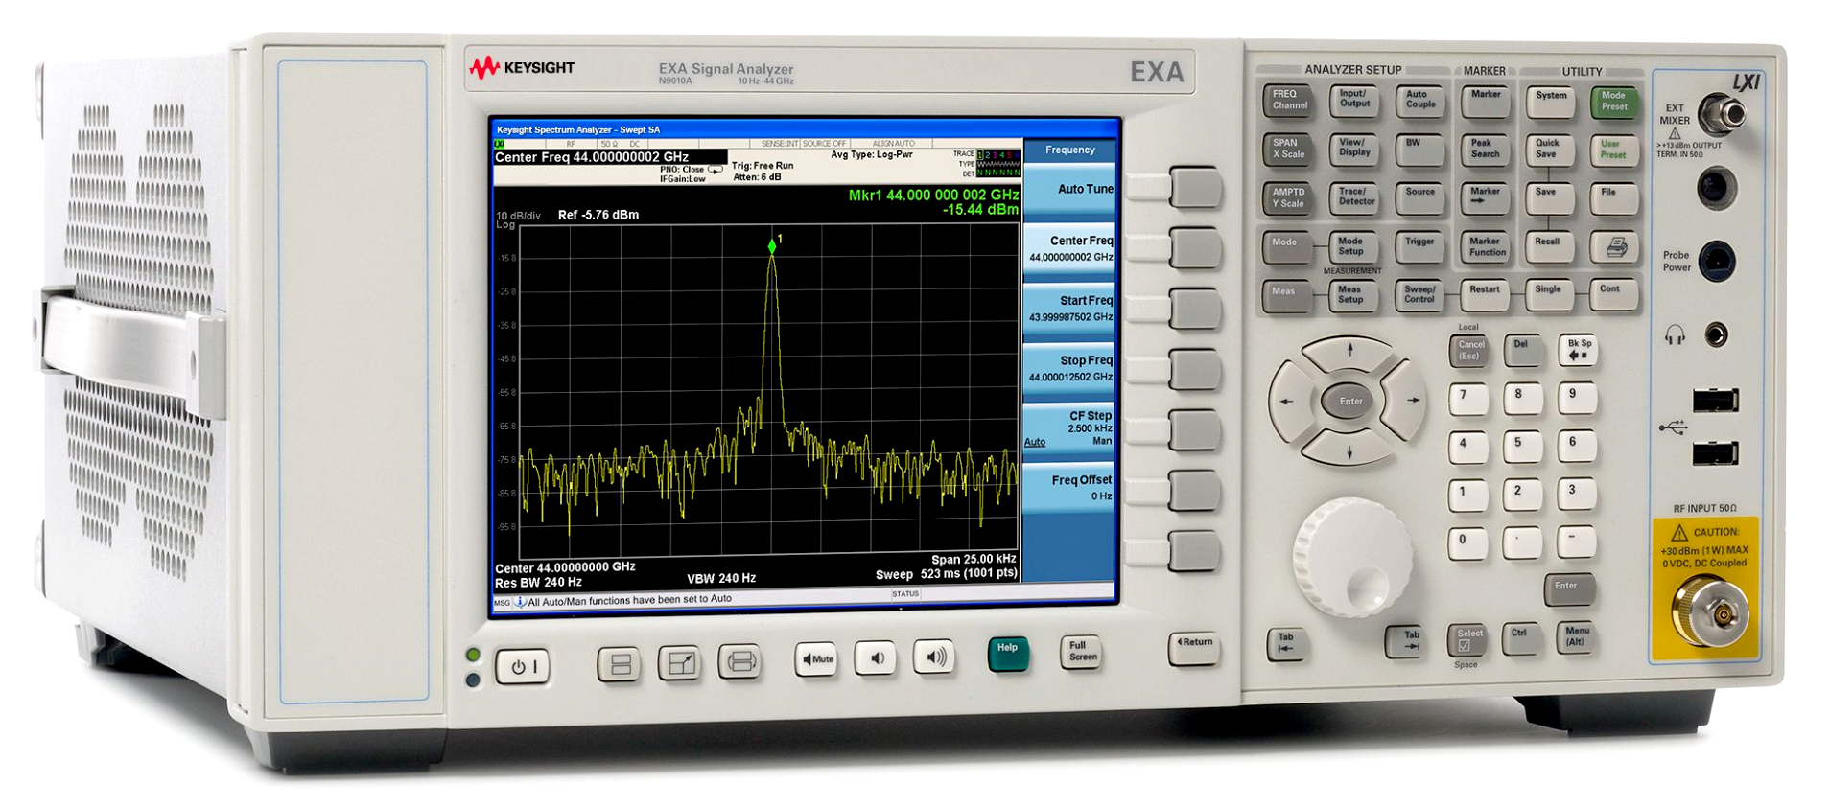Select the FREQ Channel key

[1288, 101]
